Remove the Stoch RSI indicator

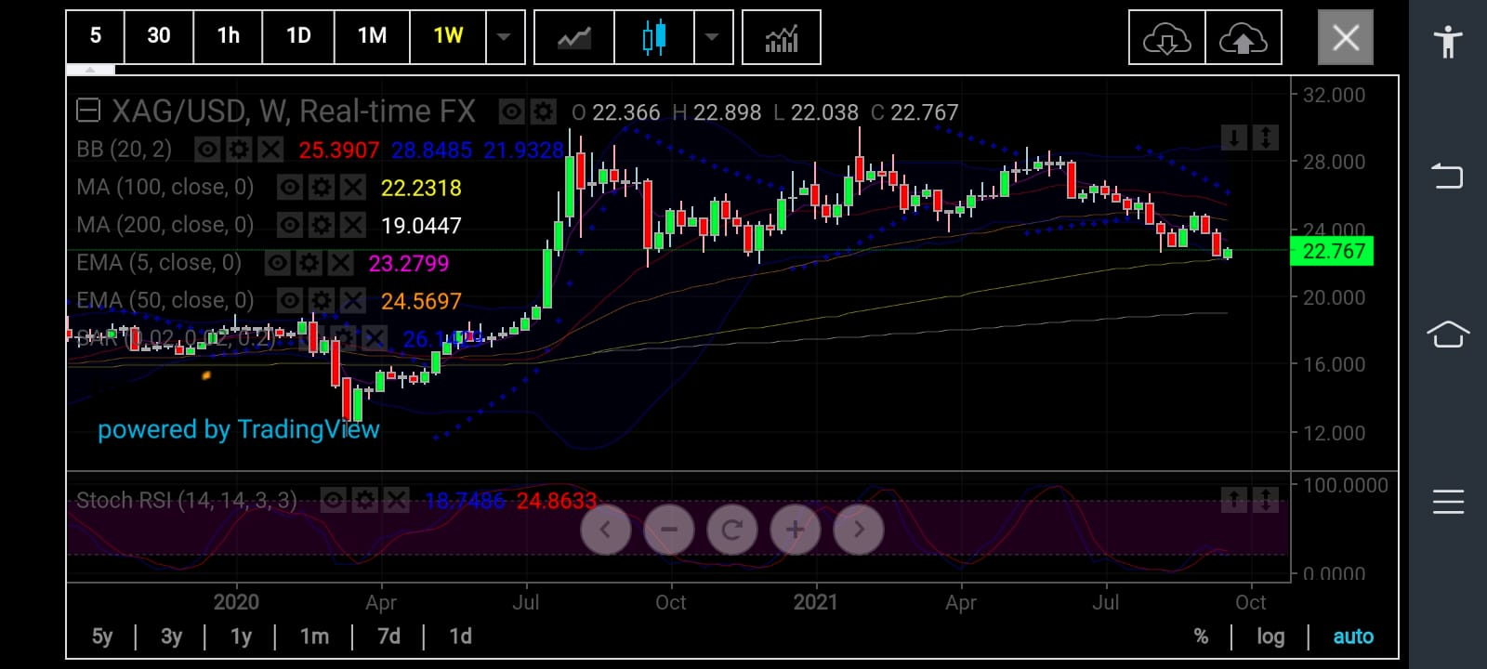(397, 501)
